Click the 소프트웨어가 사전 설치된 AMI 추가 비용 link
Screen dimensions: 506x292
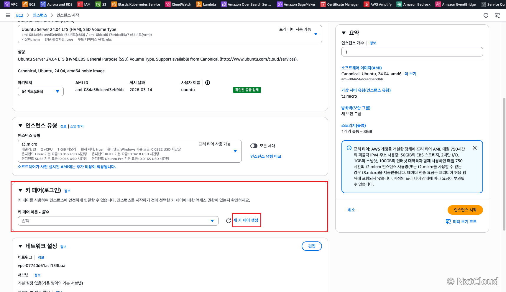tap(67, 167)
